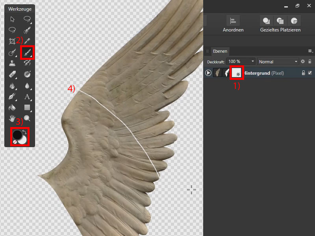Expand the Hintergrund layer with the play arrow
Viewport: 315px width, 236px height.
[208, 73]
